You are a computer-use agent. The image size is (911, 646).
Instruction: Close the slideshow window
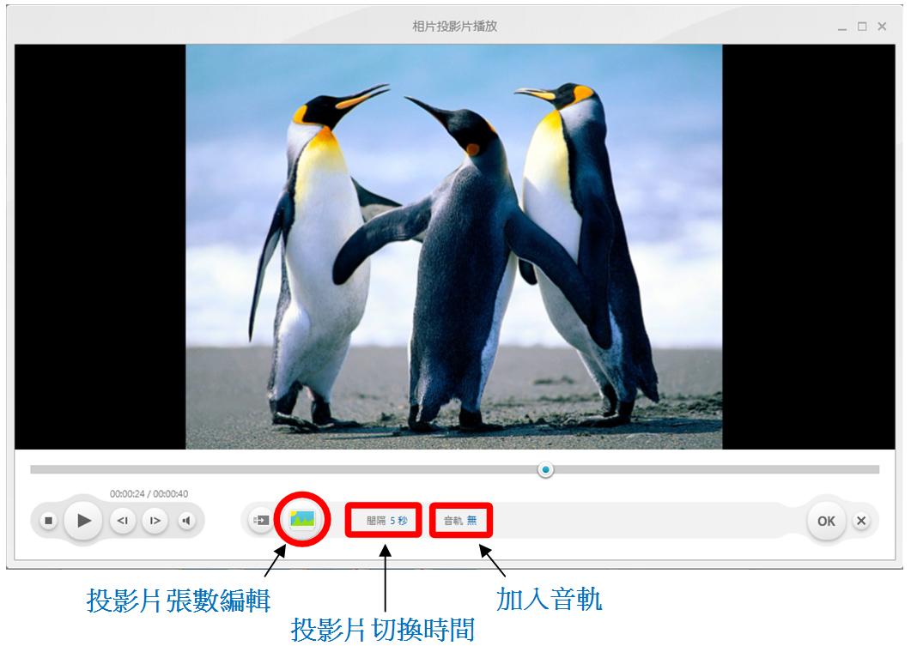882,26
